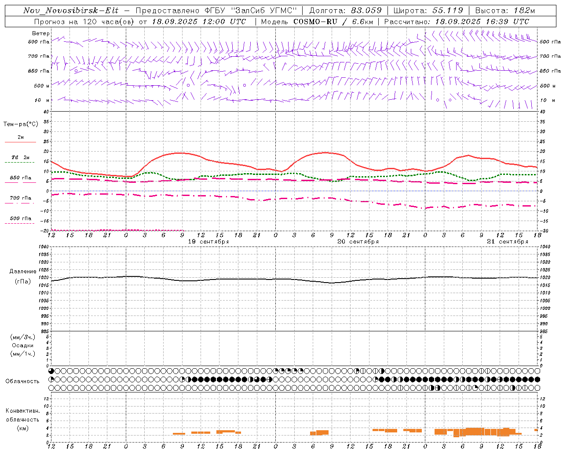Viewport: 563px width, 450px height.
Task: Click the dash-dot line sample under the 700 гПа temperature legend
Action: 19,203
